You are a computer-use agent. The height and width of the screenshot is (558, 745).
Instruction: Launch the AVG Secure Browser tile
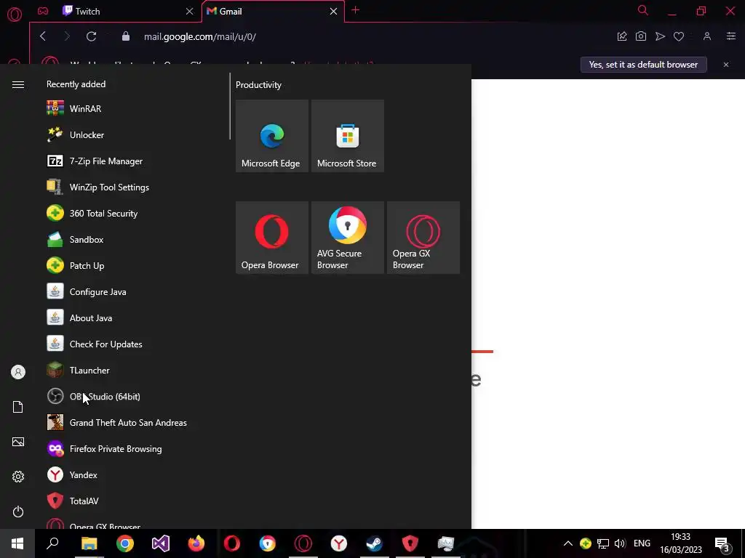pyautogui.click(x=347, y=238)
